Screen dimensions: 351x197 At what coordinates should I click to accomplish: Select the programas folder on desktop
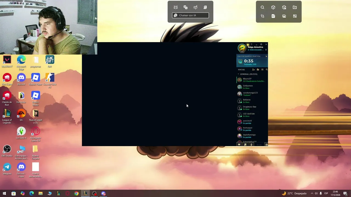[35, 62]
